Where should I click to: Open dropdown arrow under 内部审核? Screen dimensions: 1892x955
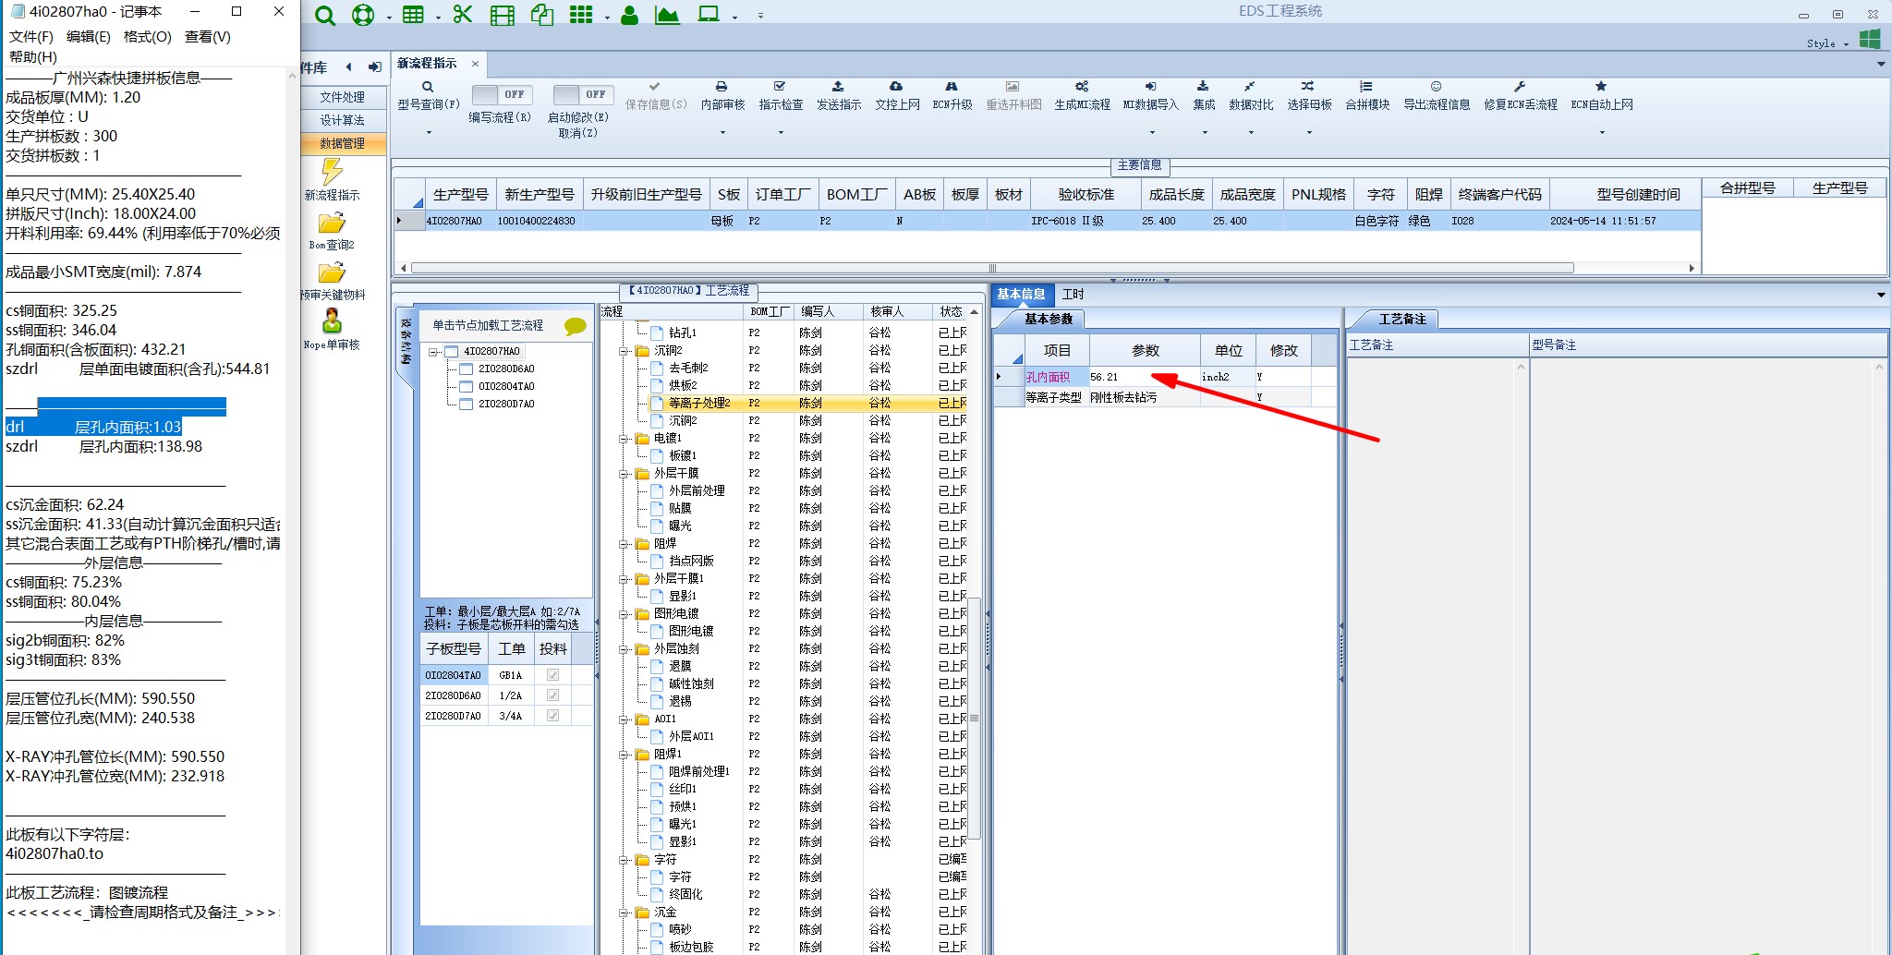click(x=722, y=133)
